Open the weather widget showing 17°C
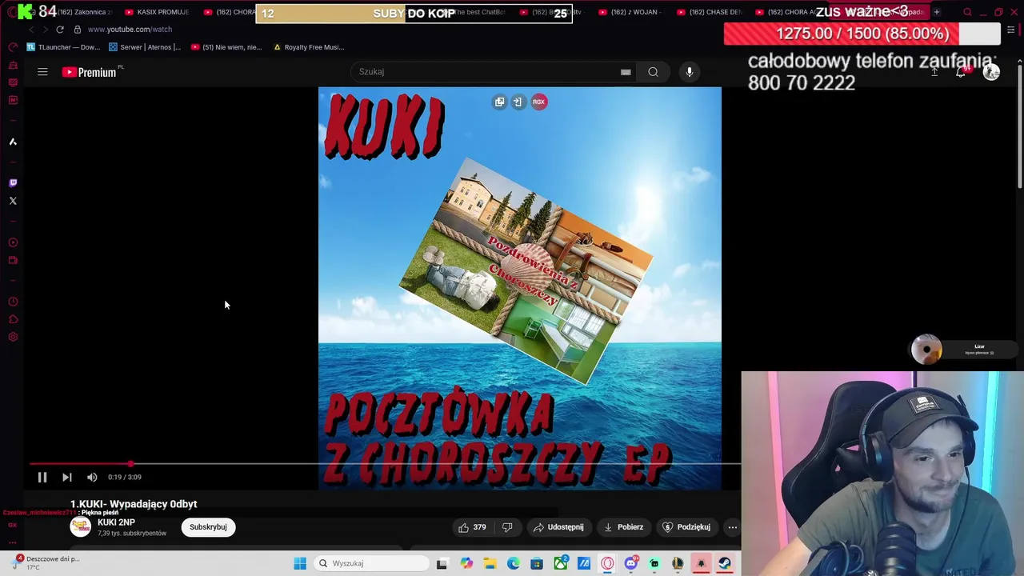The image size is (1024, 576). [x=46, y=563]
